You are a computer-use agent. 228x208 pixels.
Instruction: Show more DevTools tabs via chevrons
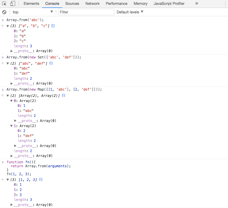[x=197, y=3]
